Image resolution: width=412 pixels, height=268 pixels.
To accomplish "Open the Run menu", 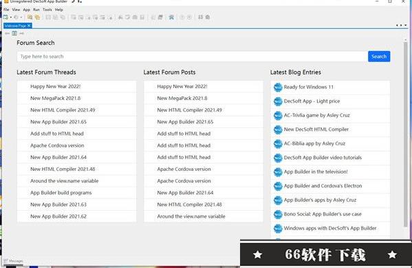I will tap(36, 10).
